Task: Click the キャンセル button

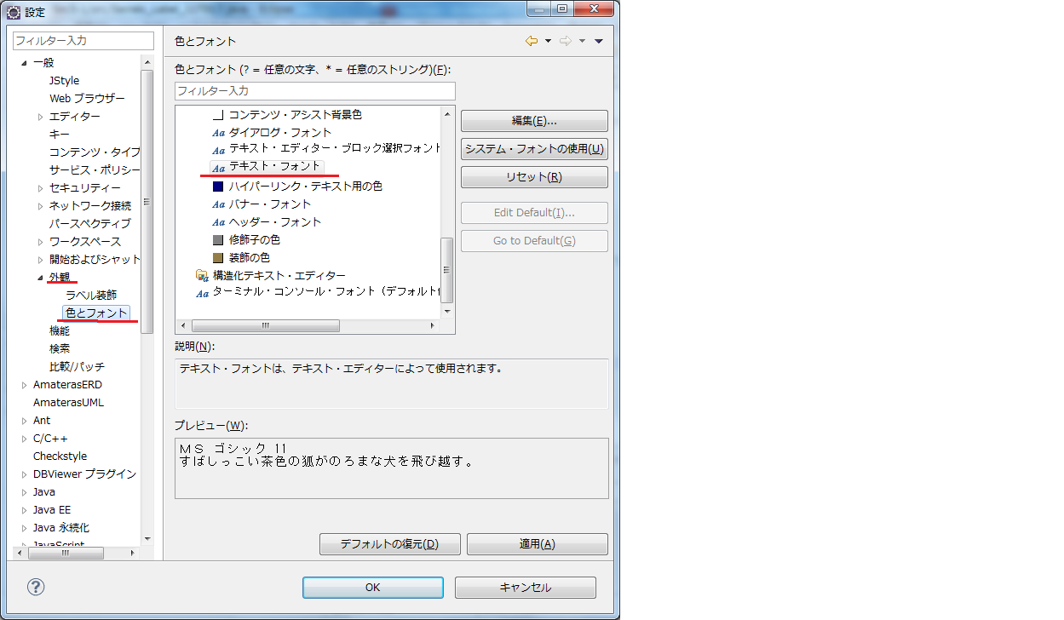Action: [x=526, y=588]
